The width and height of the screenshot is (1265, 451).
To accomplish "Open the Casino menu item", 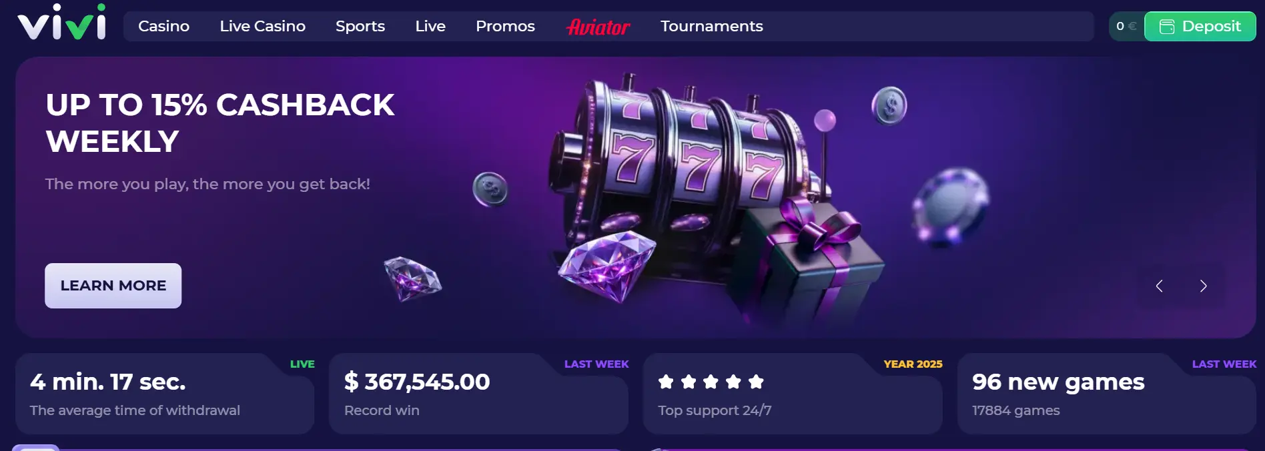I will click(163, 26).
